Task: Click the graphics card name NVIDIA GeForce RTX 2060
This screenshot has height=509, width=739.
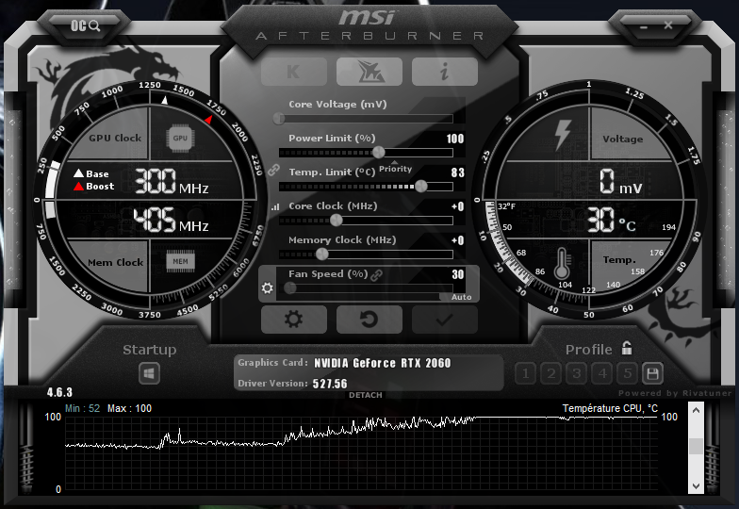Action: coord(383,363)
